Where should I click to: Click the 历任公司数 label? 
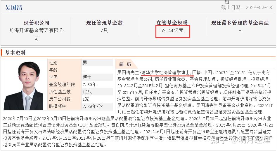click(60, 99)
